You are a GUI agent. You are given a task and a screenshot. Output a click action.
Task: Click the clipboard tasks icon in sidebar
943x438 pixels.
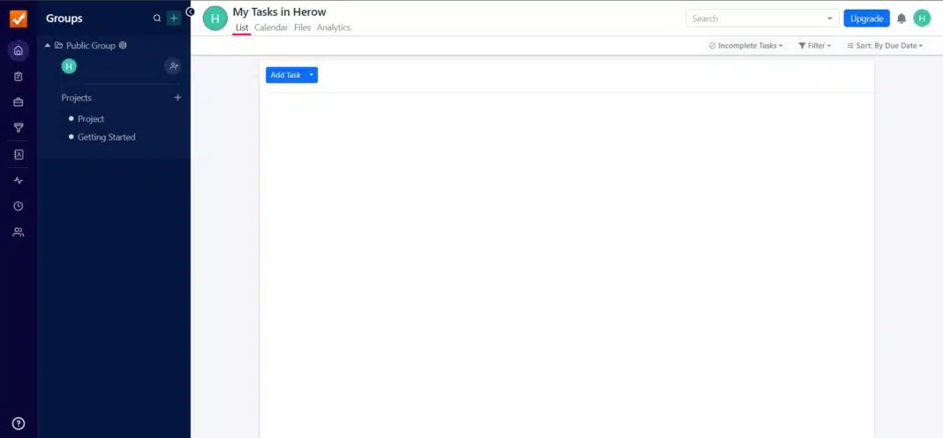pyautogui.click(x=19, y=77)
